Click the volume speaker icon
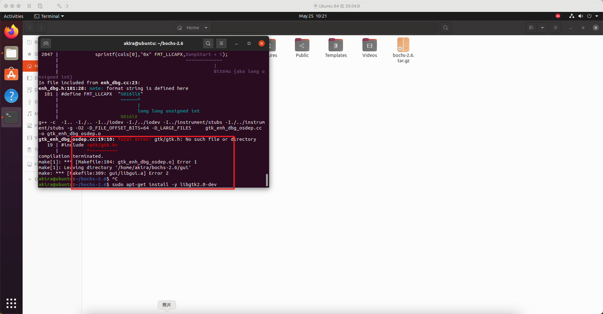This screenshot has height=314, width=603. [580, 16]
